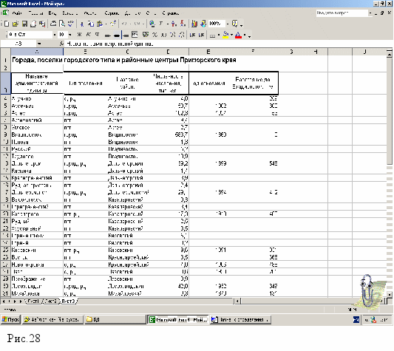Viewport: 394px width, 351px height.
Task: Open the Файл menu
Action: tap(17, 13)
